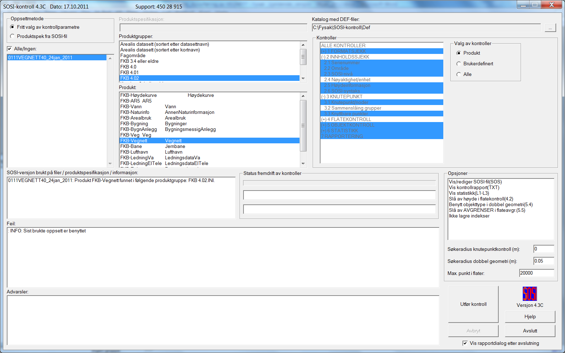Open Hjelp button

click(x=530, y=316)
